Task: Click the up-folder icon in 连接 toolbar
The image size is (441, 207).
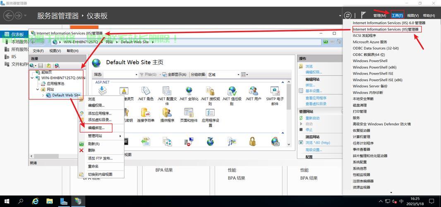Action: click(48, 65)
